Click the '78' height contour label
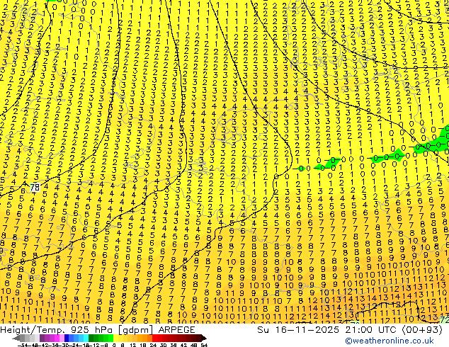449x347 pixels. [35, 188]
